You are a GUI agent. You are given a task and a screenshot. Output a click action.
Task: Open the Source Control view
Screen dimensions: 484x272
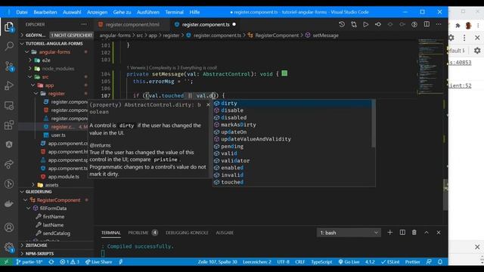pos(9,66)
